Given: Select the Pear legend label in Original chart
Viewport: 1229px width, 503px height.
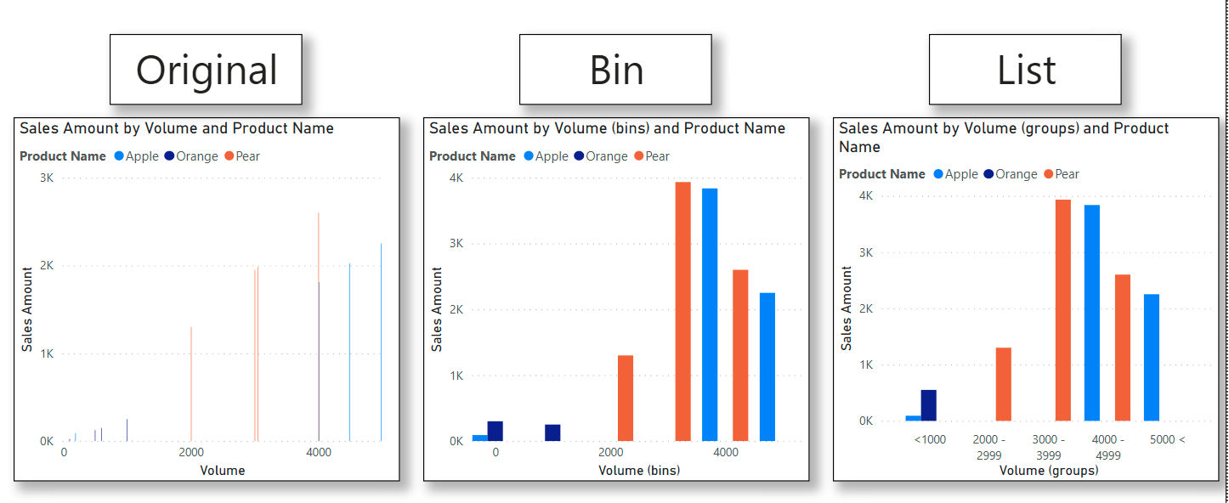Looking at the screenshot, I should click(248, 156).
